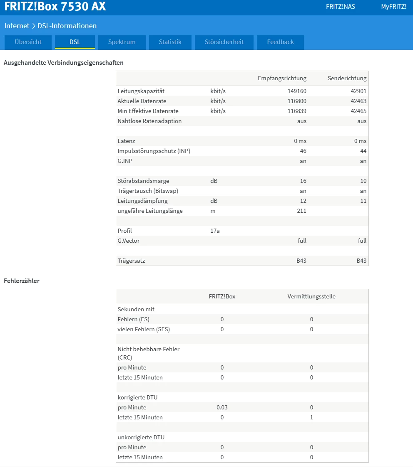Click the Störabstandsmarge label

coord(143,181)
